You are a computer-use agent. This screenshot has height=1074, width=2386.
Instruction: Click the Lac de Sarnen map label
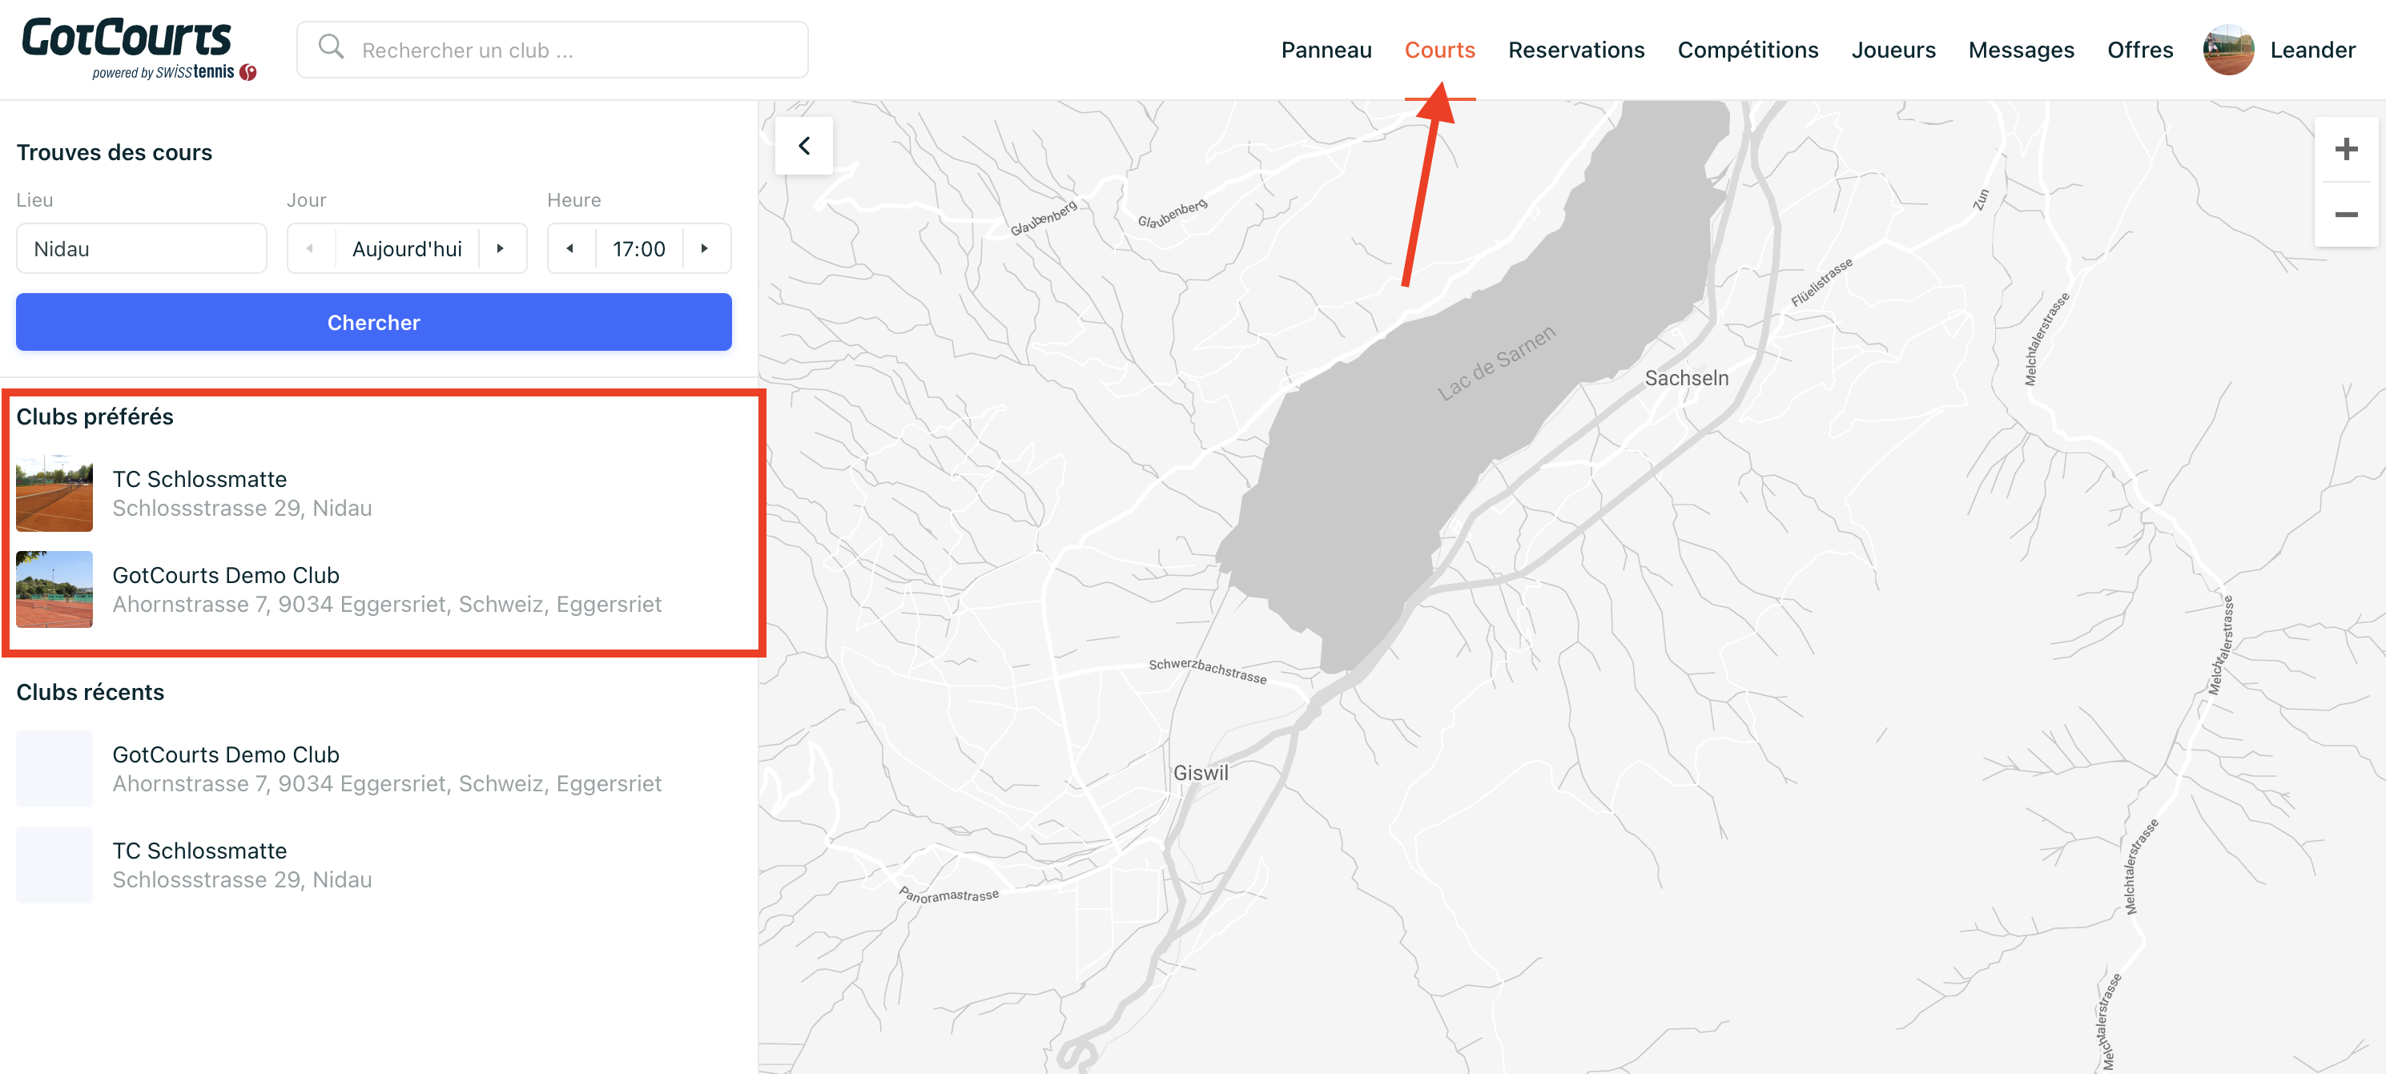tap(1496, 363)
